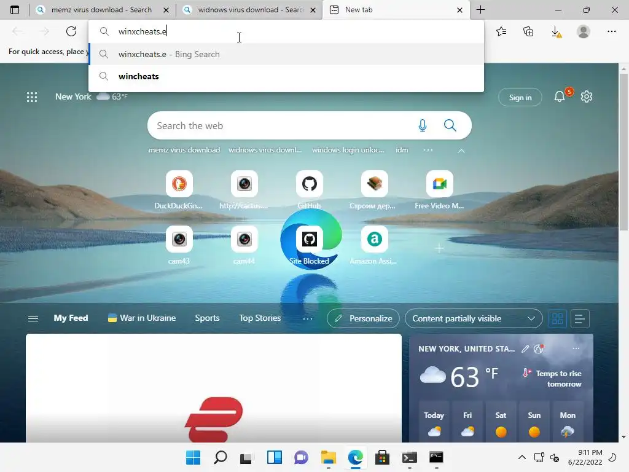Open the feed hamburger menu
This screenshot has width=629, height=472.
tap(33, 318)
